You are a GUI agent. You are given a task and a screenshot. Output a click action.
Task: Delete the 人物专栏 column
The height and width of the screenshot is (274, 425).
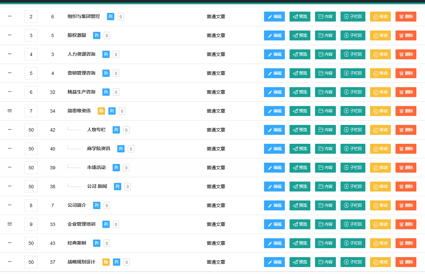point(406,130)
